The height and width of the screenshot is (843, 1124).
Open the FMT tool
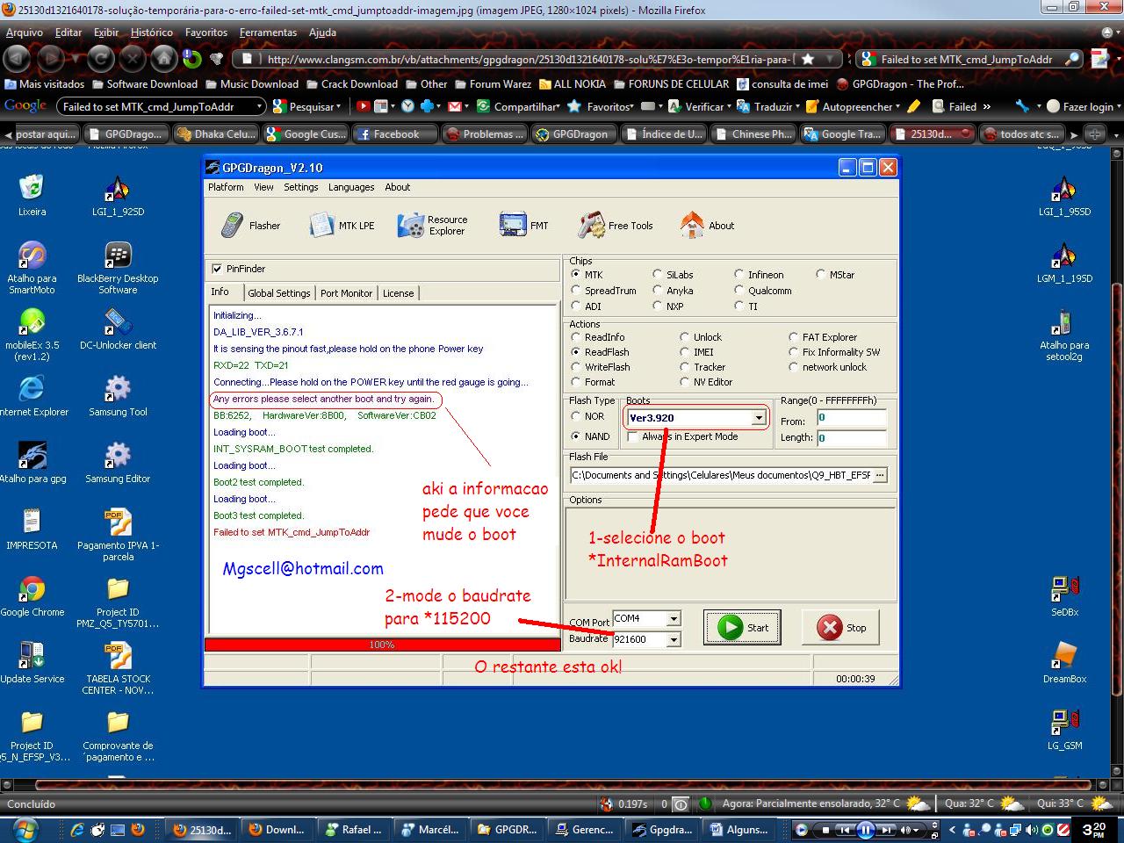tap(524, 226)
